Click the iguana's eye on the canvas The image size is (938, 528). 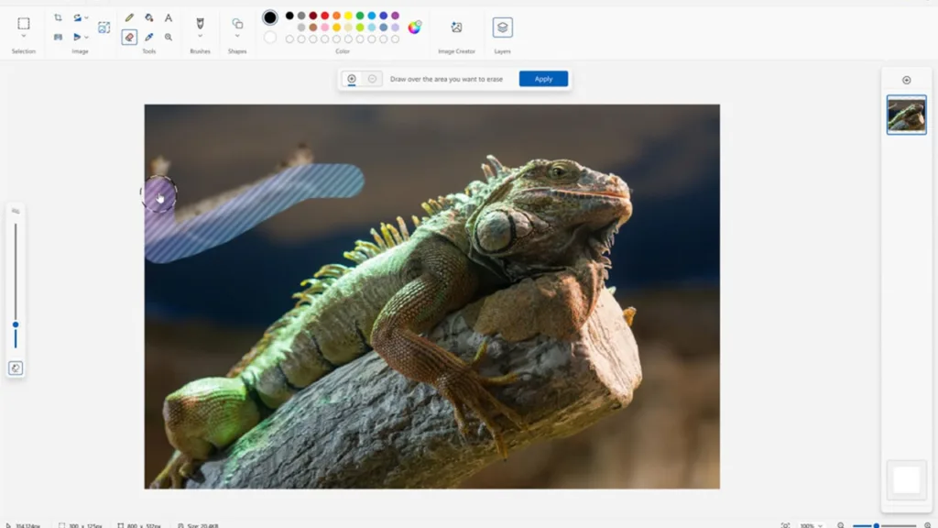(560, 172)
